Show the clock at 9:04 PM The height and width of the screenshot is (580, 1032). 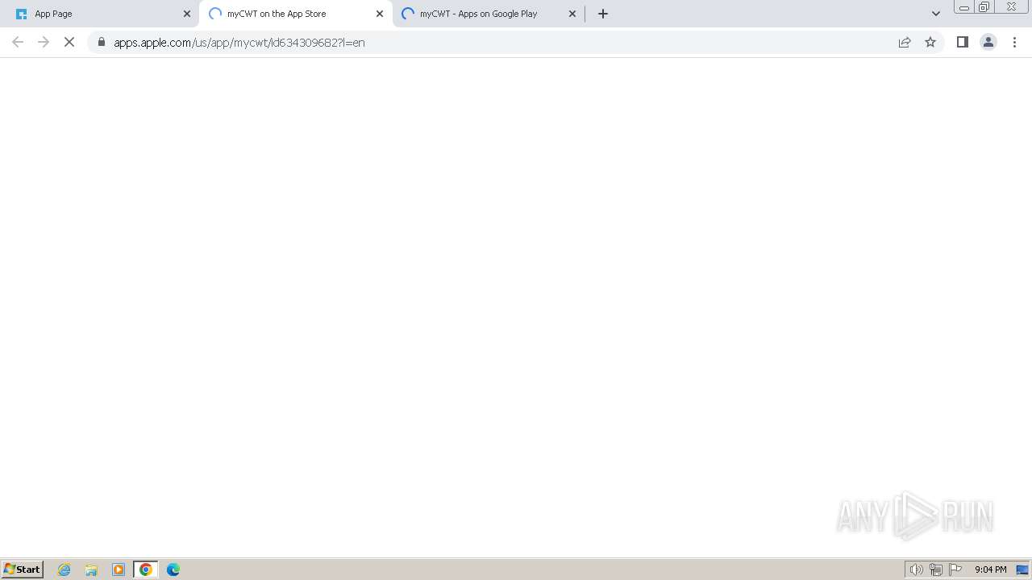tap(990, 570)
